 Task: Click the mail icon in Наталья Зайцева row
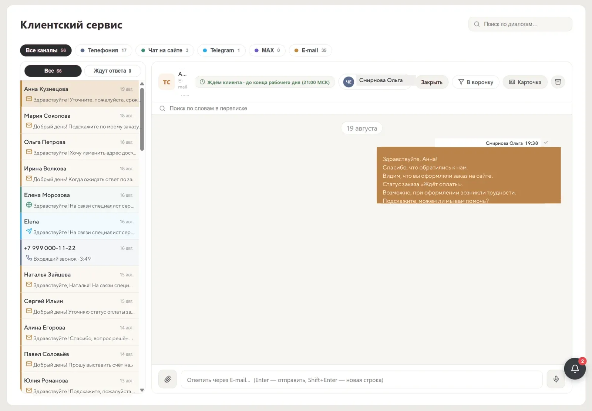click(x=29, y=284)
